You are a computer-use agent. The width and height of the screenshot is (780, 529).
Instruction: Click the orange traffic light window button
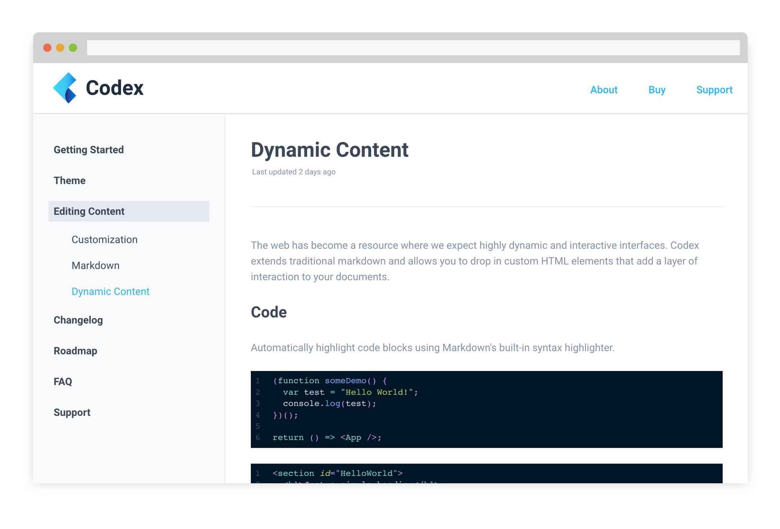(60, 47)
